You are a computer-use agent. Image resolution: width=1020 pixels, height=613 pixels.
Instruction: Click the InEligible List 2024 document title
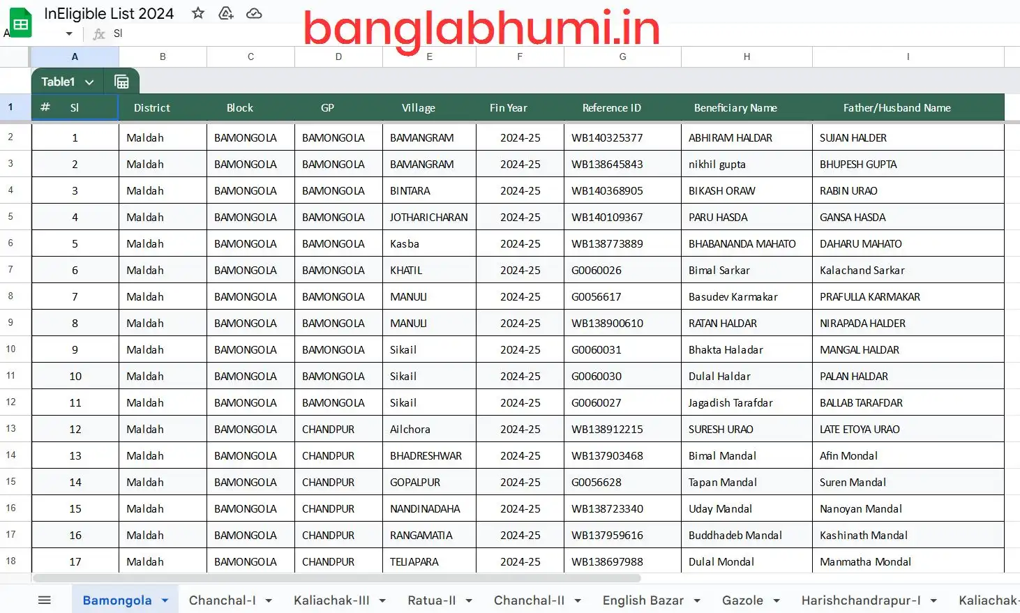(109, 13)
